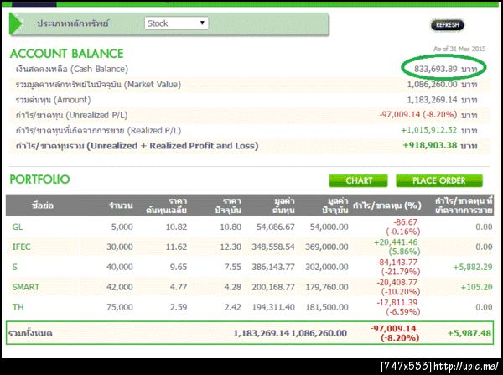This screenshot has width=503, height=375.
Task: Select S realized profit +5,882.29
Action: [x=473, y=267]
